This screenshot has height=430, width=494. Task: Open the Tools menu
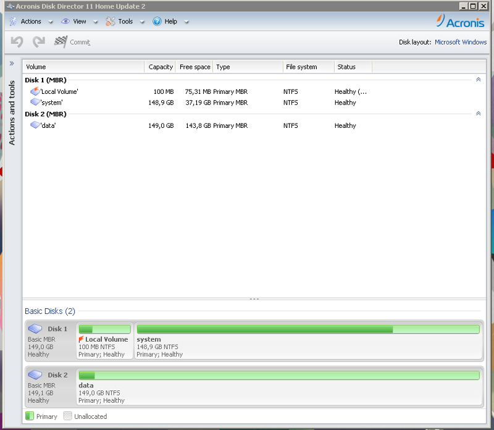(x=125, y=22)
